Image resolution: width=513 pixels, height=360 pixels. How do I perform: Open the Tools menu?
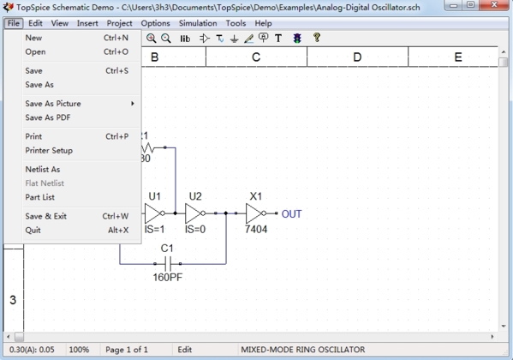pyautogui.click(x=236, y=23)
